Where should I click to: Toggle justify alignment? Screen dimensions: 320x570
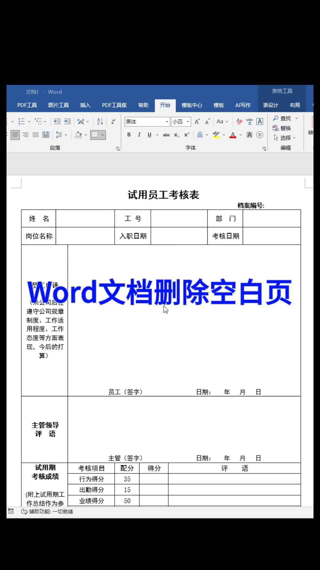36,135
